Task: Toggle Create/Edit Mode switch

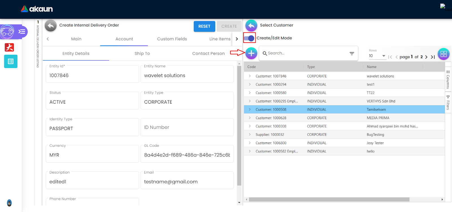Action: pyautogui.click(x=249, y=38)
